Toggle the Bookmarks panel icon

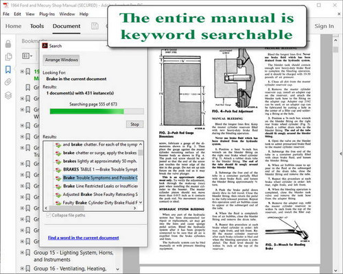[8, 69]
